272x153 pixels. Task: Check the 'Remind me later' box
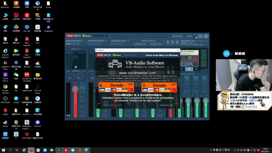pyautogui.click(x=176, y=105)
